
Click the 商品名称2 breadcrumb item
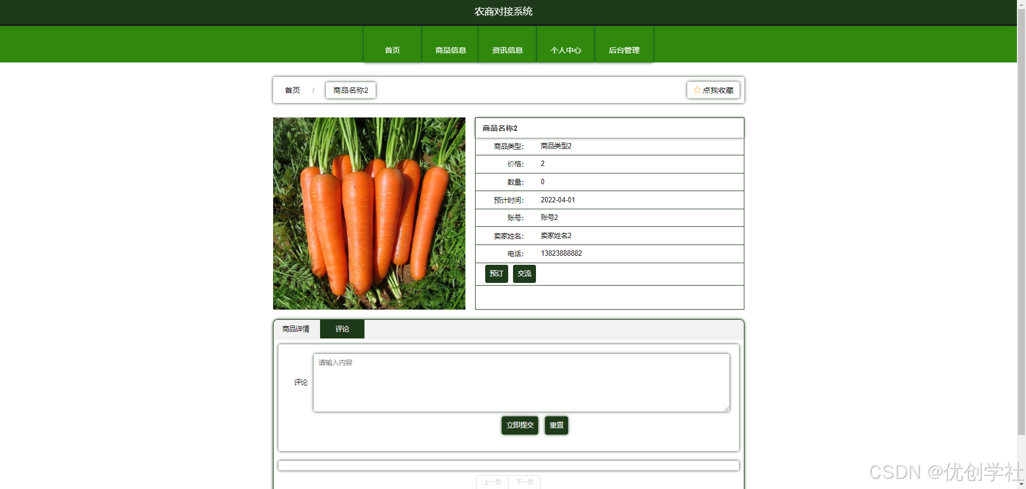click(x=351, y=90)
